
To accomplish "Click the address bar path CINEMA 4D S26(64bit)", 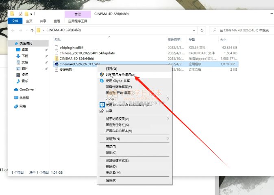I will [63, 30].
